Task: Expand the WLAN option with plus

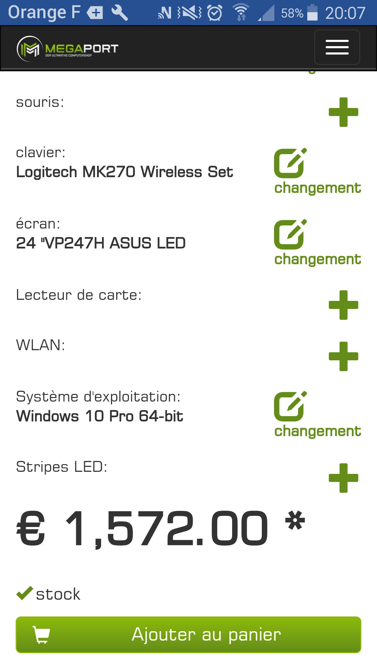Action: pos(343,356)
